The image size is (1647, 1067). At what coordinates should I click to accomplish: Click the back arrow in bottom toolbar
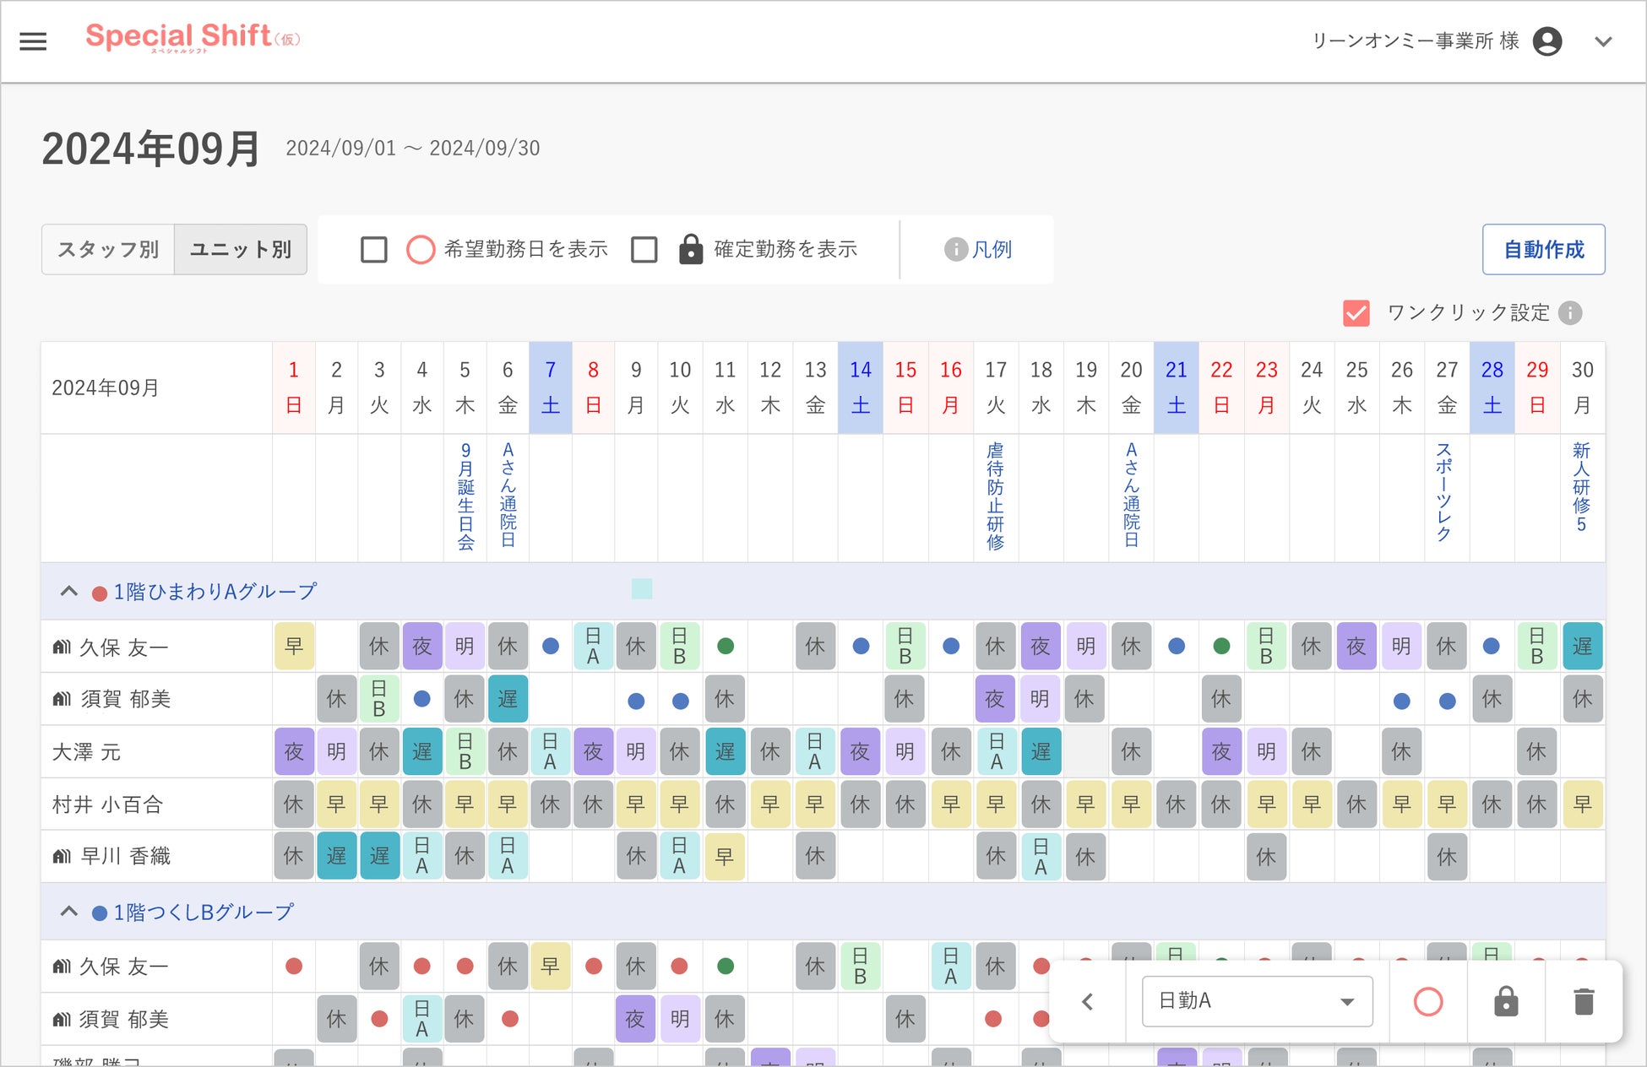1088,1002
